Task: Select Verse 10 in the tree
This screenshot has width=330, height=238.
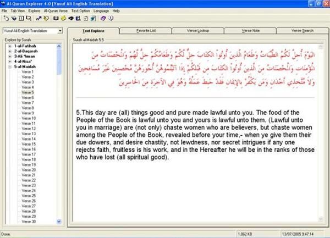Action: pyautogui.click(x=29, y=118)
